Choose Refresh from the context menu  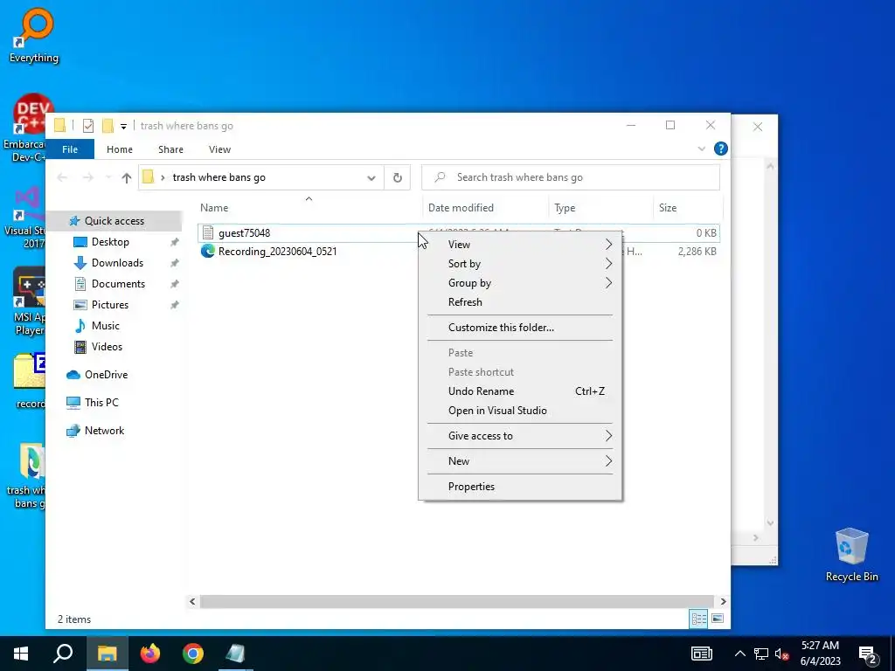pyautogui.click(x=520, y=302)
